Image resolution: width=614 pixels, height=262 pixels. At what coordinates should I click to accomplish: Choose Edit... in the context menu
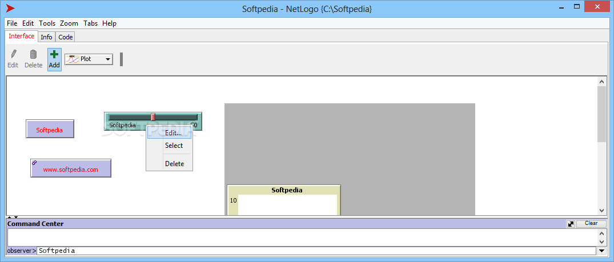tap(169, 133)
